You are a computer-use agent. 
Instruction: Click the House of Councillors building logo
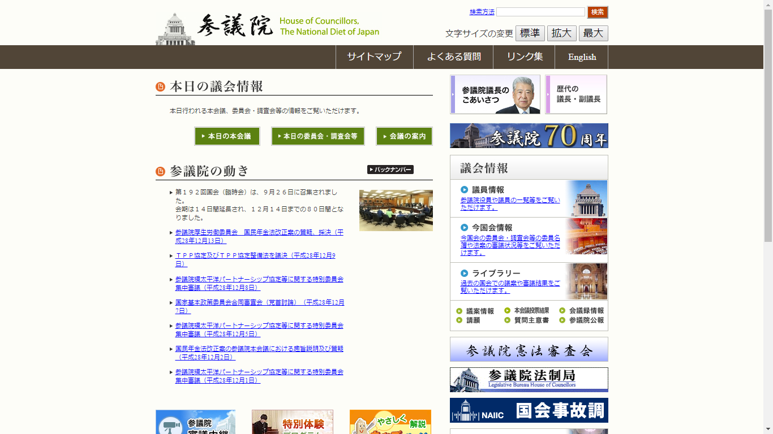175,29
